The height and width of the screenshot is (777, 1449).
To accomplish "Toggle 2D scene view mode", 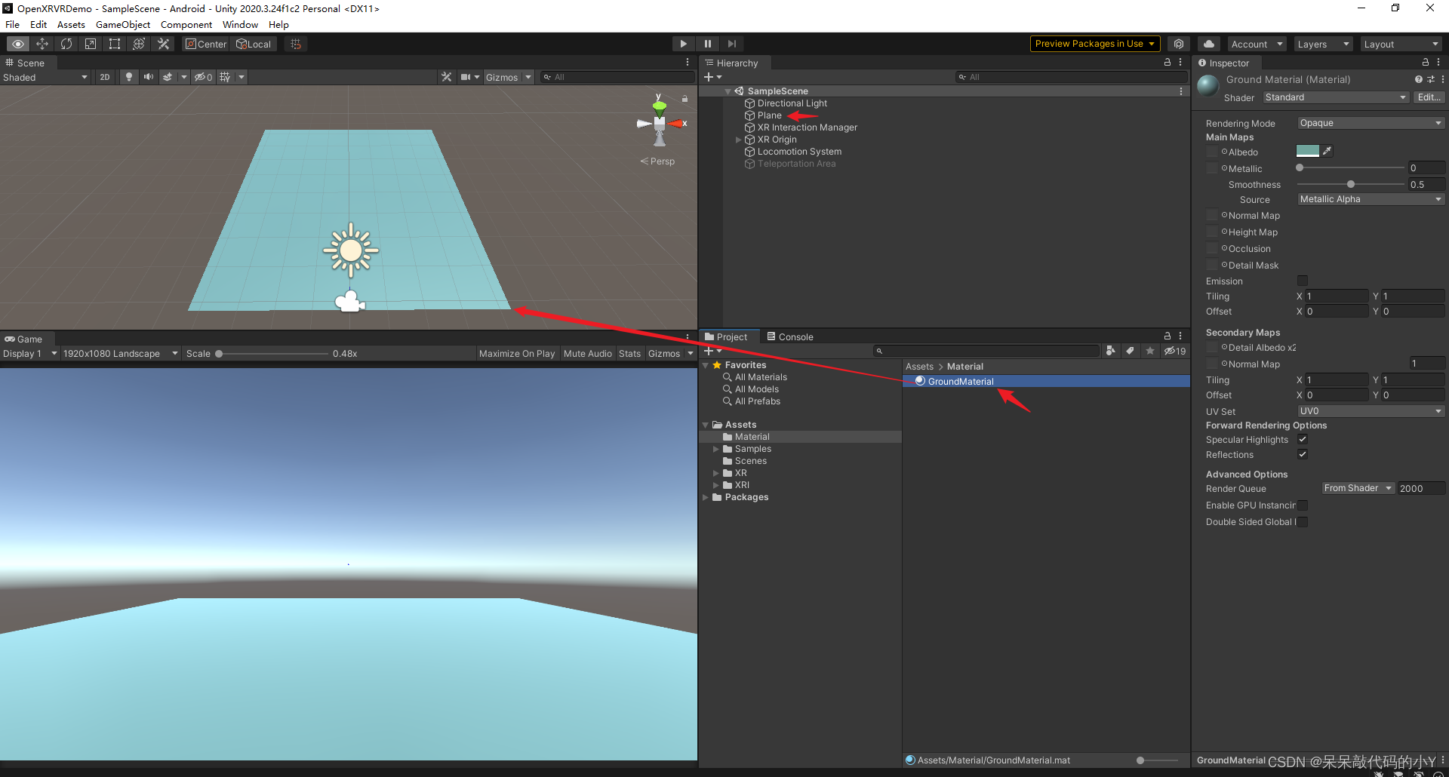I will (x=105, y=77).
